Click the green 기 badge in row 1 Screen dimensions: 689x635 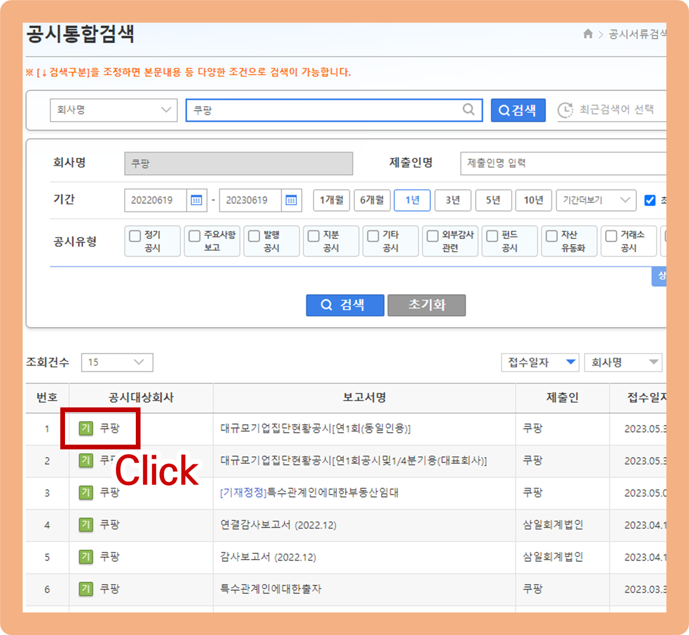point(86,428)
